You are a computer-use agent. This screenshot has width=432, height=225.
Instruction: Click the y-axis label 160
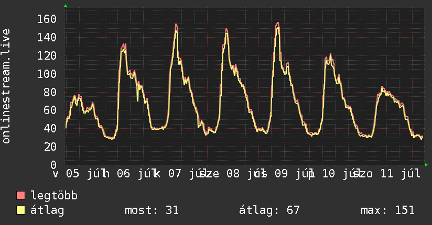tap(47, 19)
